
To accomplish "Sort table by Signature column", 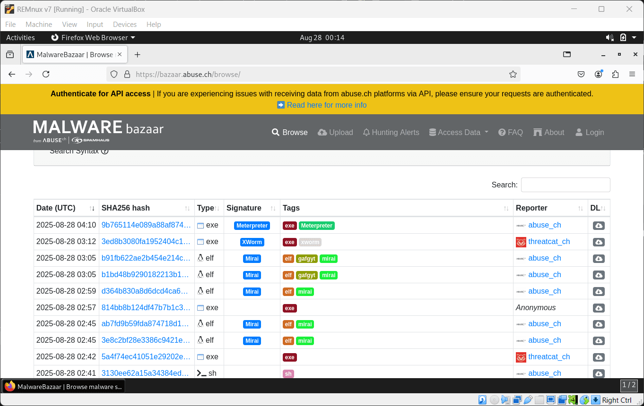I will [x=252, y=208].
